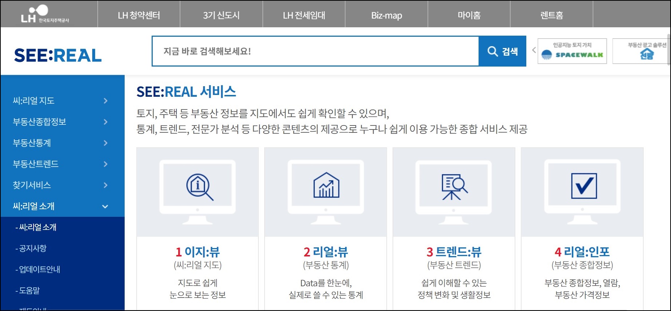Select 부동산종합정보 in sidebar

[39, 122]
